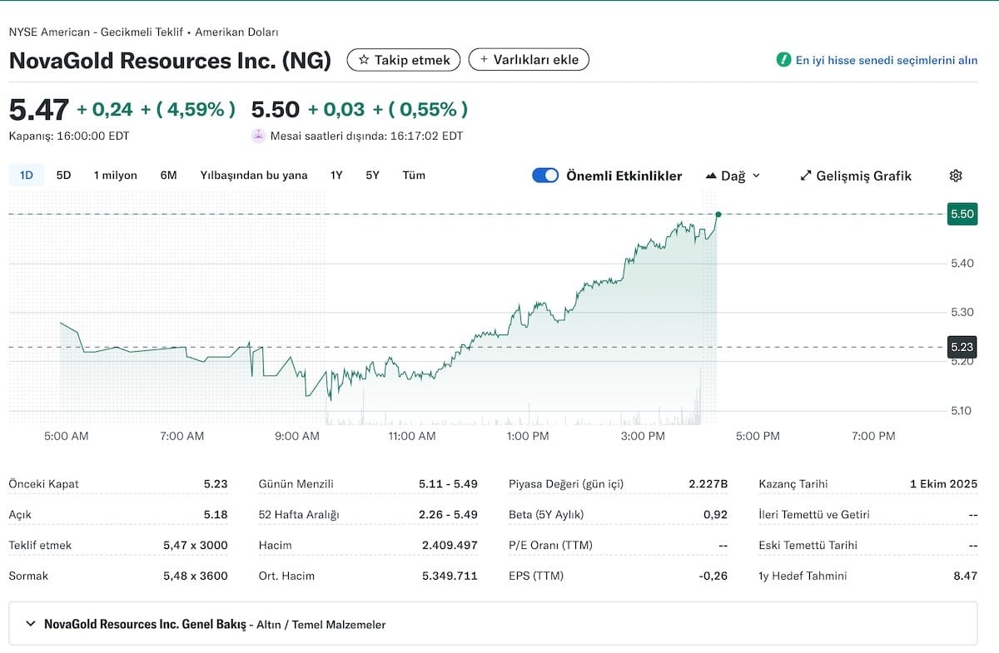Select the 5D time range tab

[x=63, y=176]
